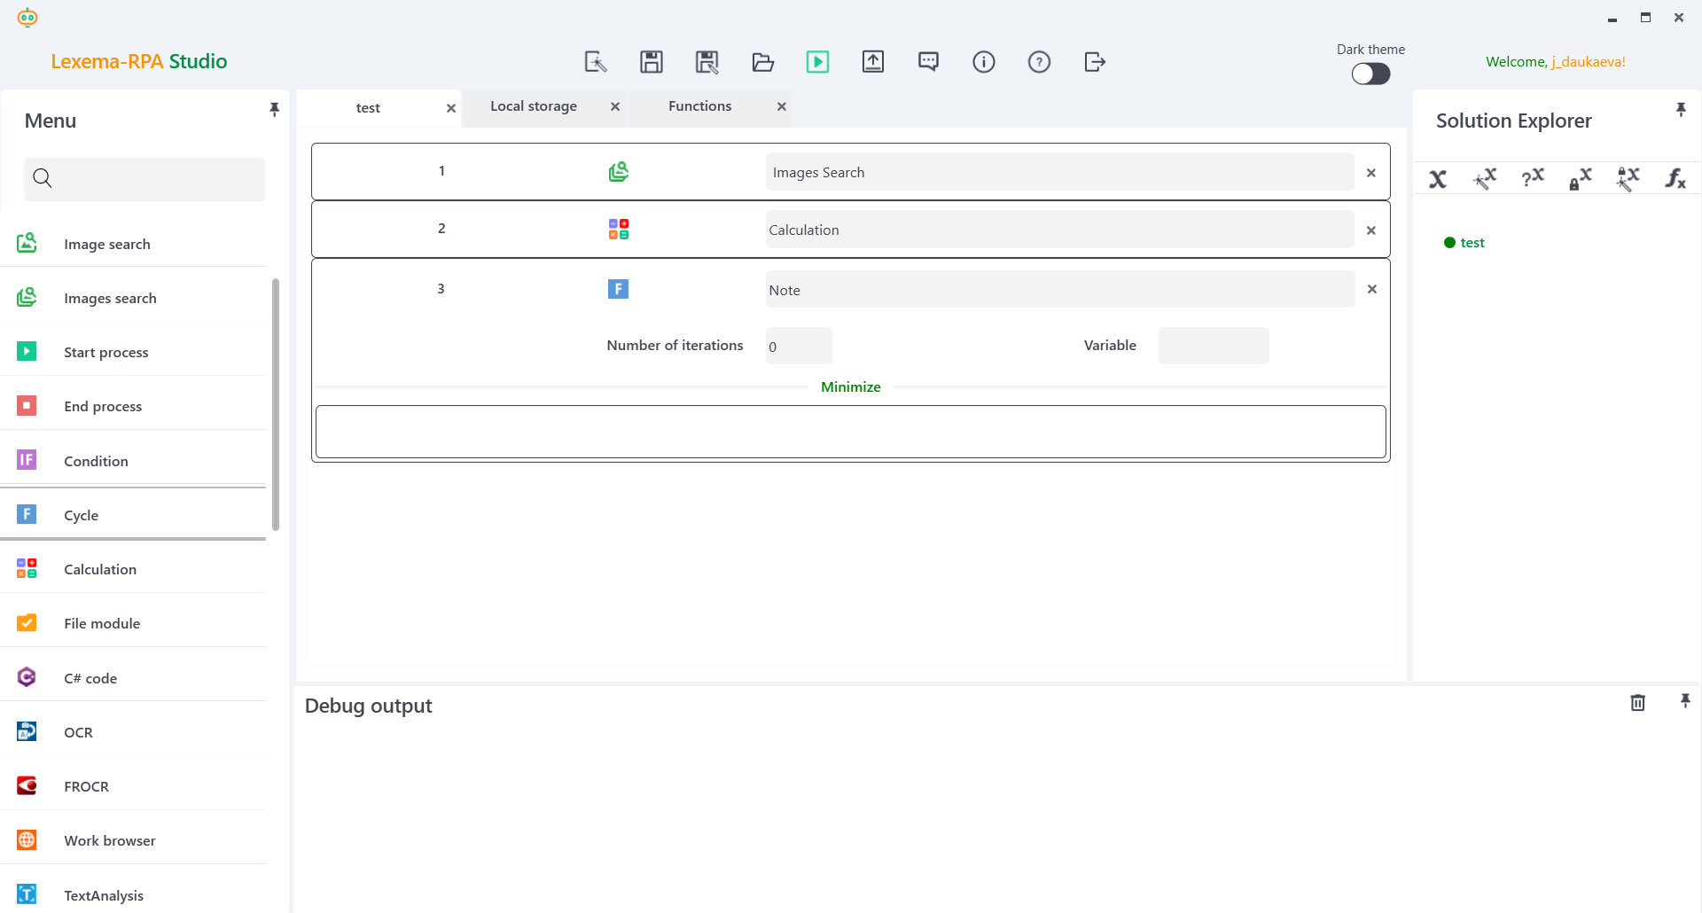The width and height of the screenshot is (1702, 913).
Task: Select Work browser menu item
Action: (x=133, y=840)
